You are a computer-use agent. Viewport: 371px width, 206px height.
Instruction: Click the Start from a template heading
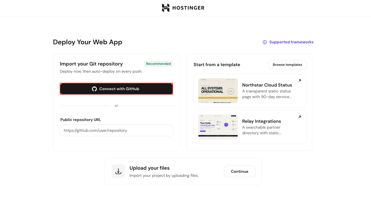(x=217, y=65)
